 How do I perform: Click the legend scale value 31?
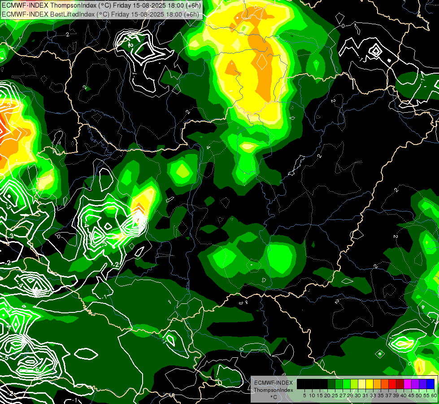pos(365,395)
